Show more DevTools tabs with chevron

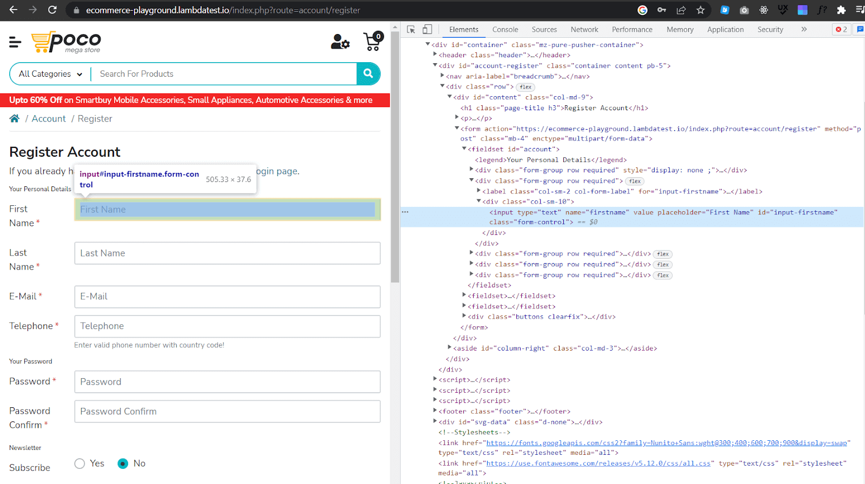[804, 30]
